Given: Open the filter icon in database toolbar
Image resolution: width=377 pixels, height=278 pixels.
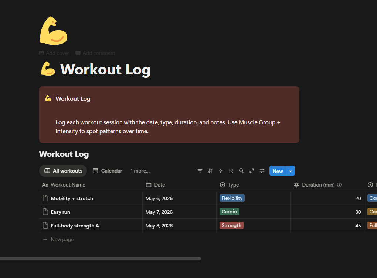Looking at the screenshot, I should pos(200,171).
